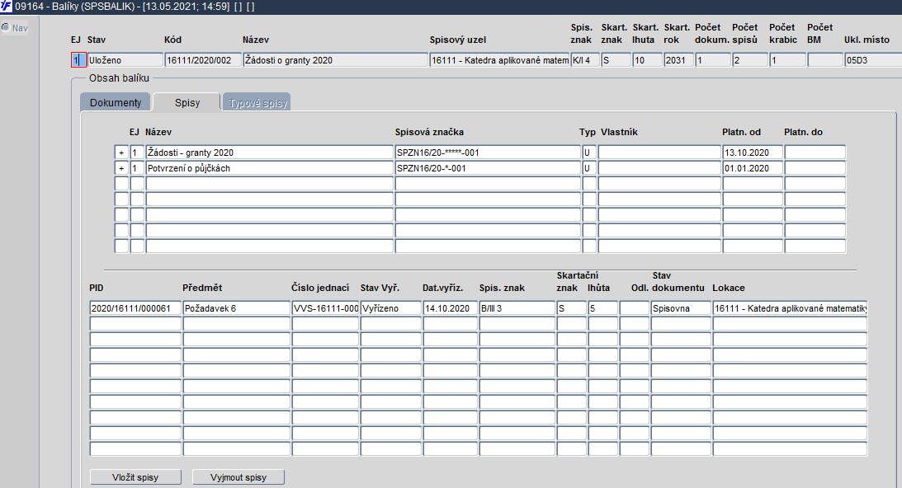This screenshot has height=488, width=902.
Task: Select the Kód field 16111/2020/002
Action: 203,60
